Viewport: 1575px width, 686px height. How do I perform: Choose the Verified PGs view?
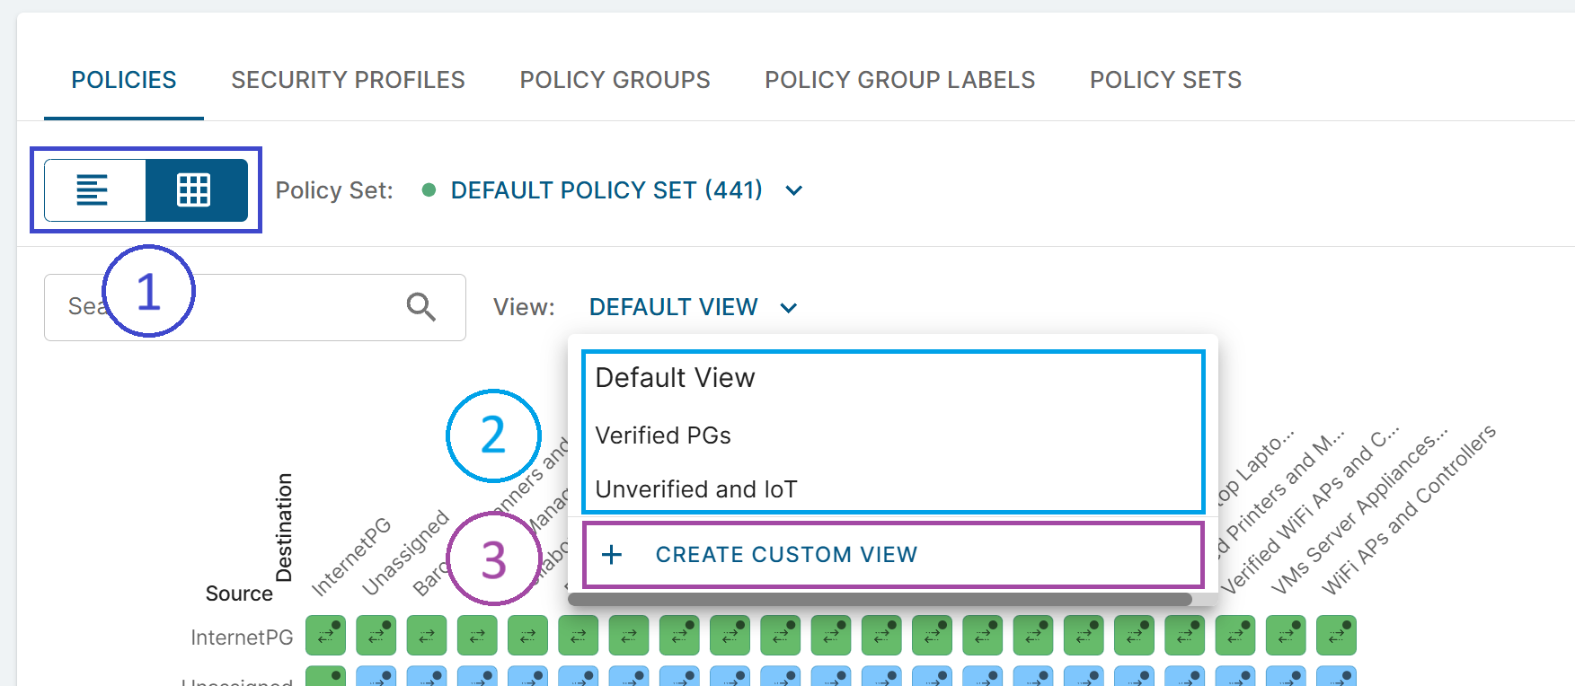coord(663,435)
